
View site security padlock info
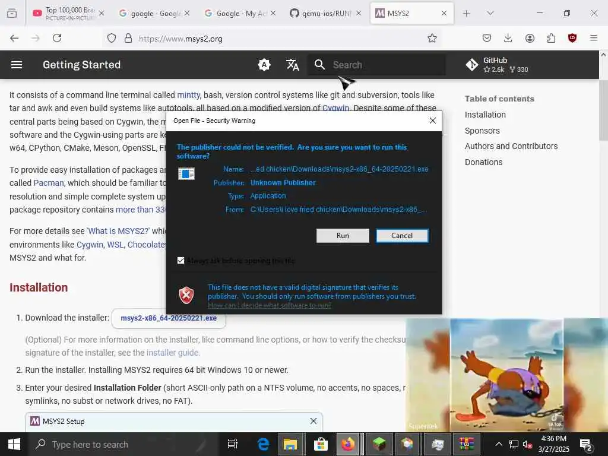pyautogui.click(x=128, y=39)
